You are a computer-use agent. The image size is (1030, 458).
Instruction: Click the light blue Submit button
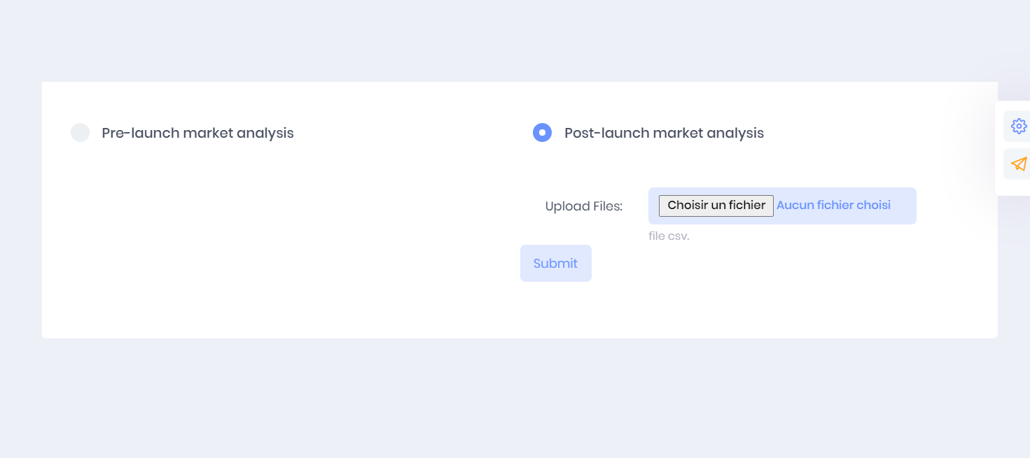click(556, 264)
